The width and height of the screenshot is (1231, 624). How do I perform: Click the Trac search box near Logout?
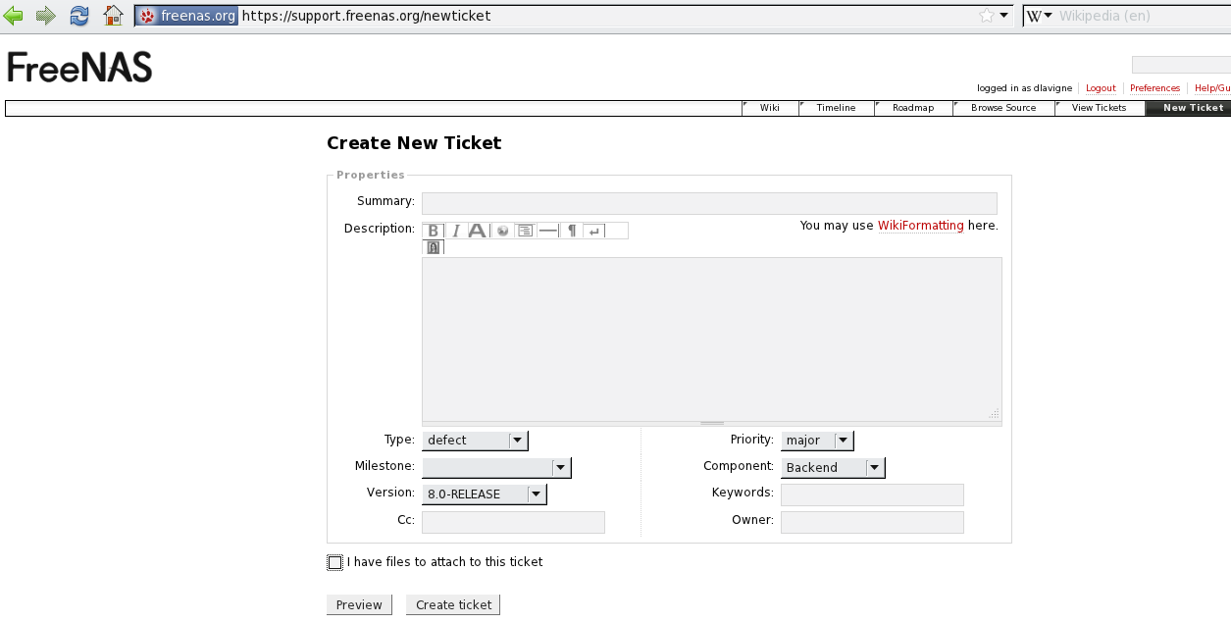(1181, 65)
